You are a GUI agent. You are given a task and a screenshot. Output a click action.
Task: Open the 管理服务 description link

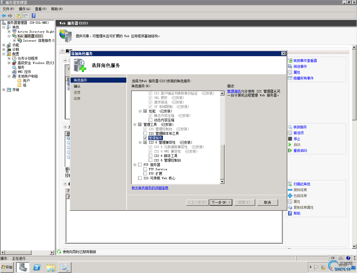tap(234, 91)
